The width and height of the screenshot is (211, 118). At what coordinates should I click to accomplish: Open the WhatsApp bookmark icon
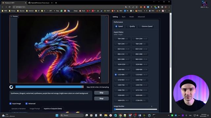click(x=62, y=11)
